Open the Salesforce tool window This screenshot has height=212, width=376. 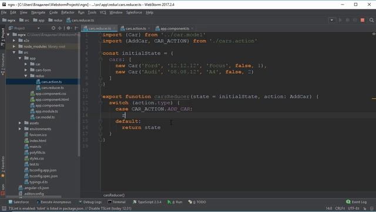tap(18, 202)
